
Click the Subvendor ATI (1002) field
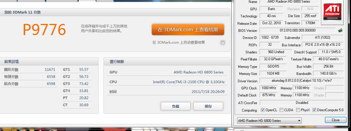coord(323,37)
